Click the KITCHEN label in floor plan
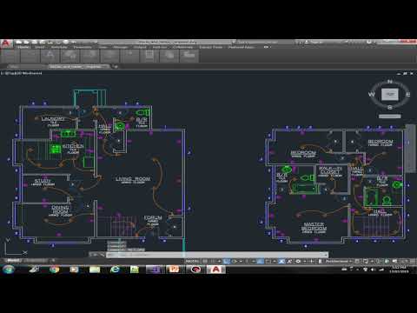This screenshot has height=313, width=417. pyautogui.click(x=73, y=146)
